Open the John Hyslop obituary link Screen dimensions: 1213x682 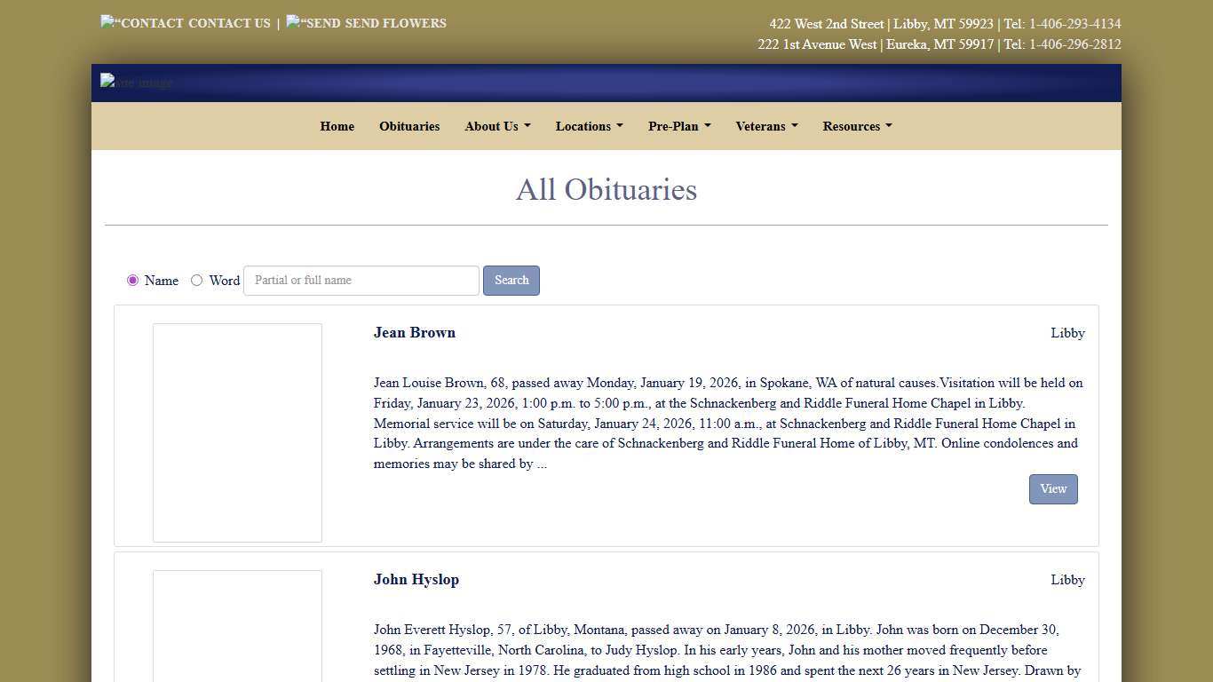(x=416, y=579)
